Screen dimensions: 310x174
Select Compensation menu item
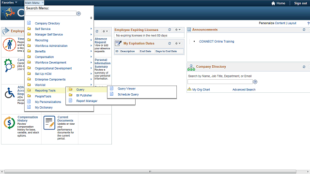pos(44,57)
